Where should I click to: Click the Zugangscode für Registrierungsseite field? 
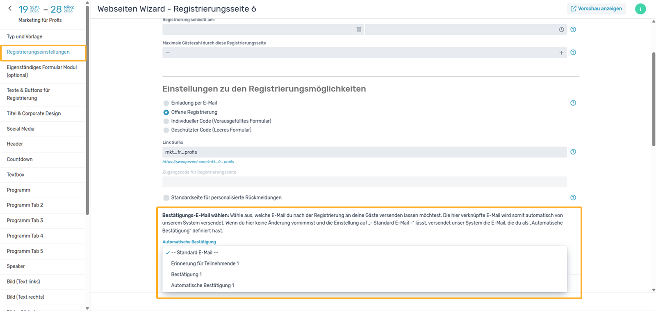coord(364,182)
